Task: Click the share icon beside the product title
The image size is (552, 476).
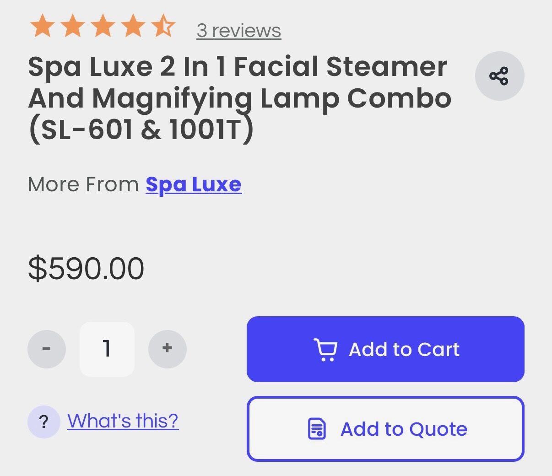Action: point(499,76)
